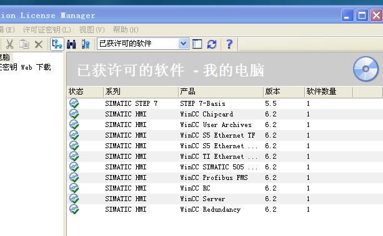Close the License Manager window

click(x=376, y=16)
